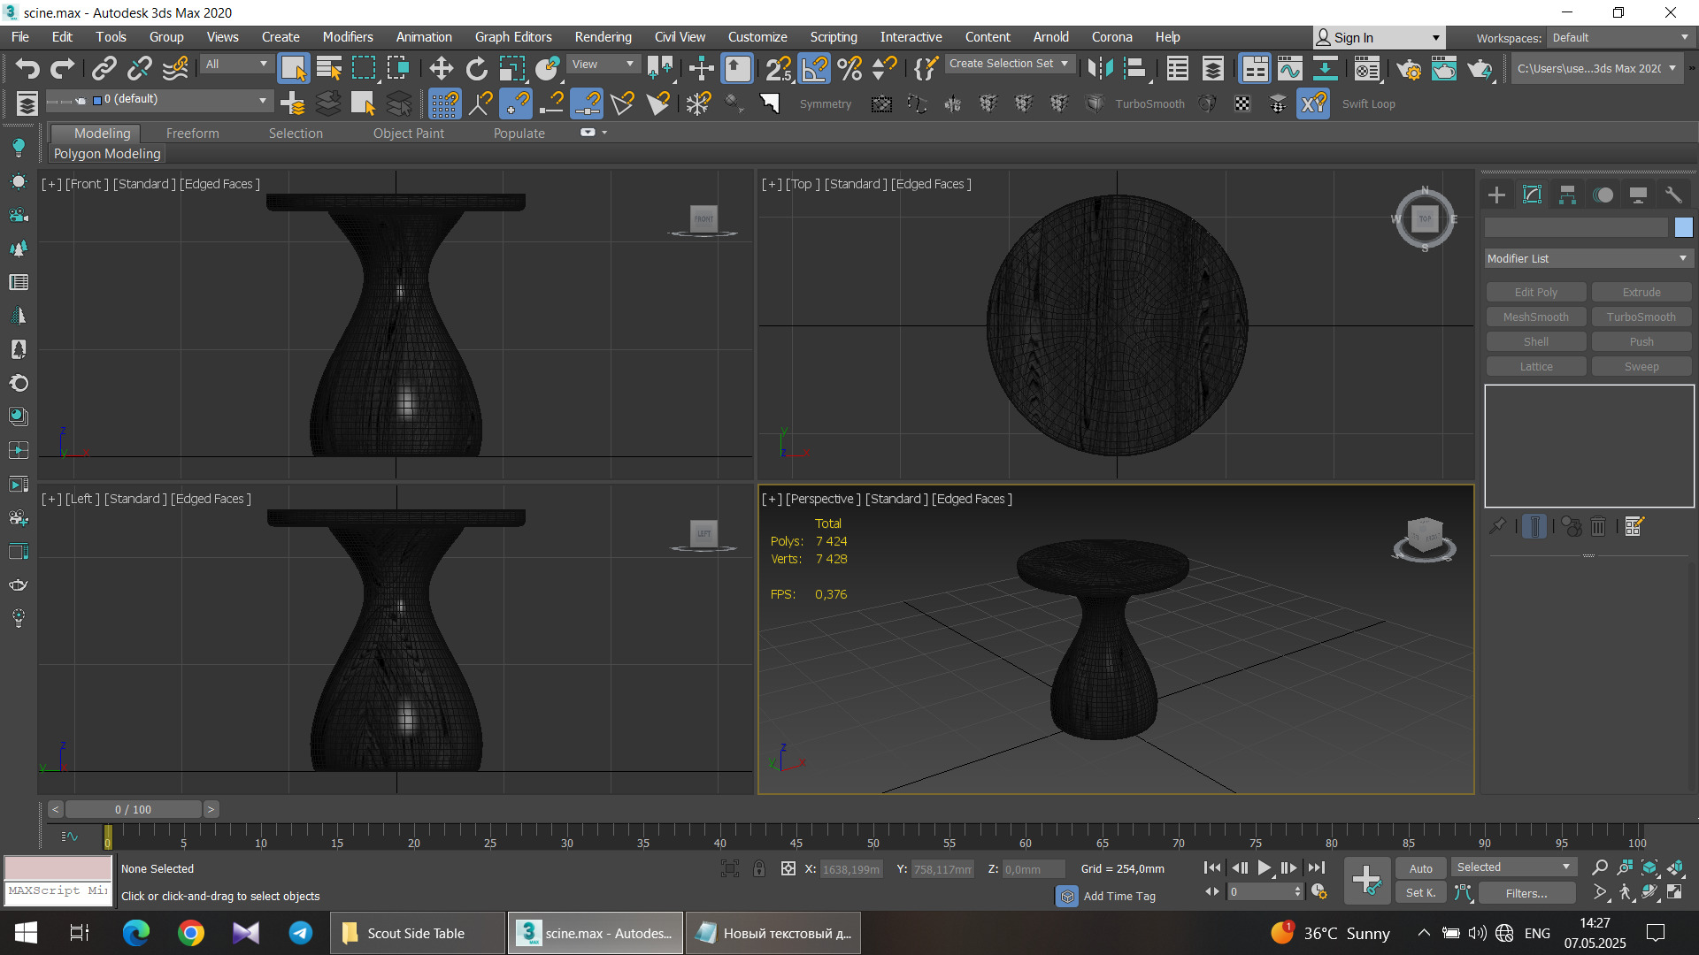Click the Zoom magnifier viewport tool
1699x955 pixels.
[x=1599, y=867]
